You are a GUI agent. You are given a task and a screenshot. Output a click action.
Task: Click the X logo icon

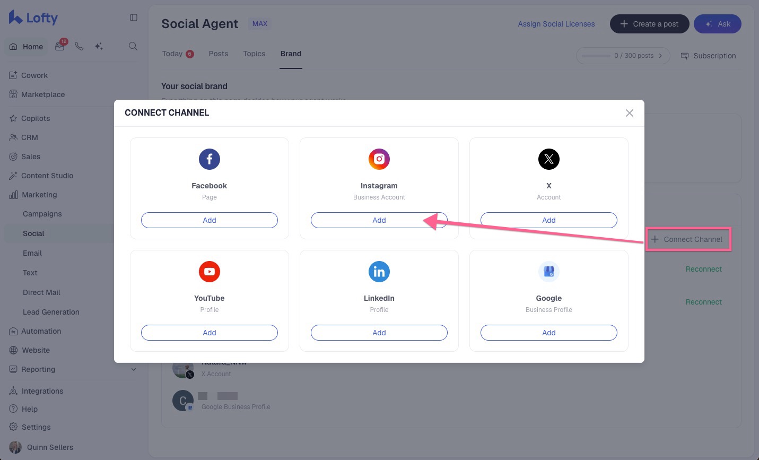(x=549, y=159)
